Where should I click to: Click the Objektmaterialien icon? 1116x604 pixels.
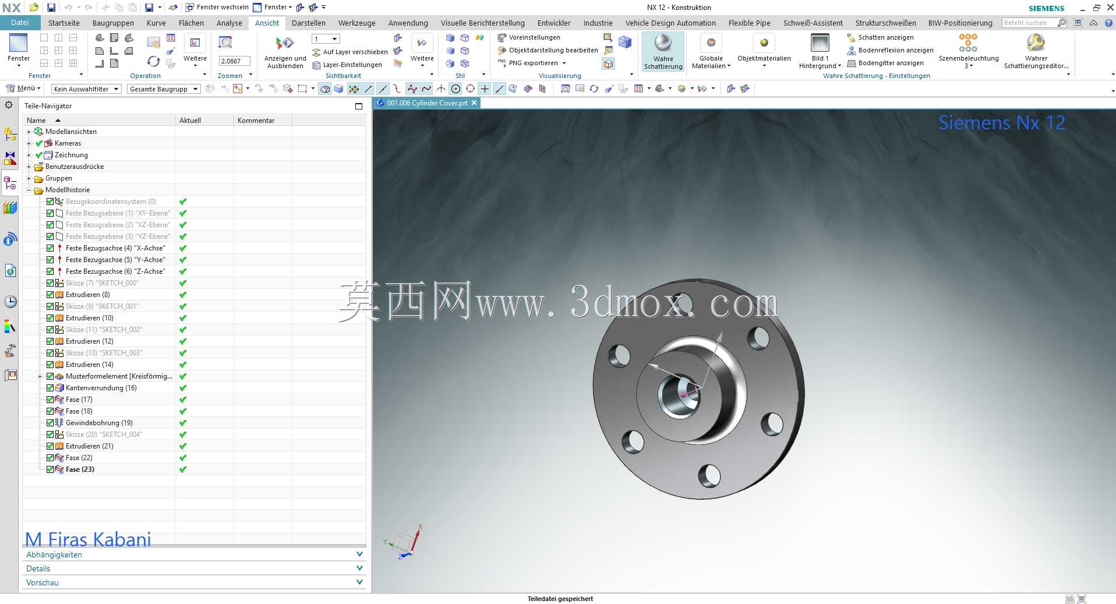point(764,43)
